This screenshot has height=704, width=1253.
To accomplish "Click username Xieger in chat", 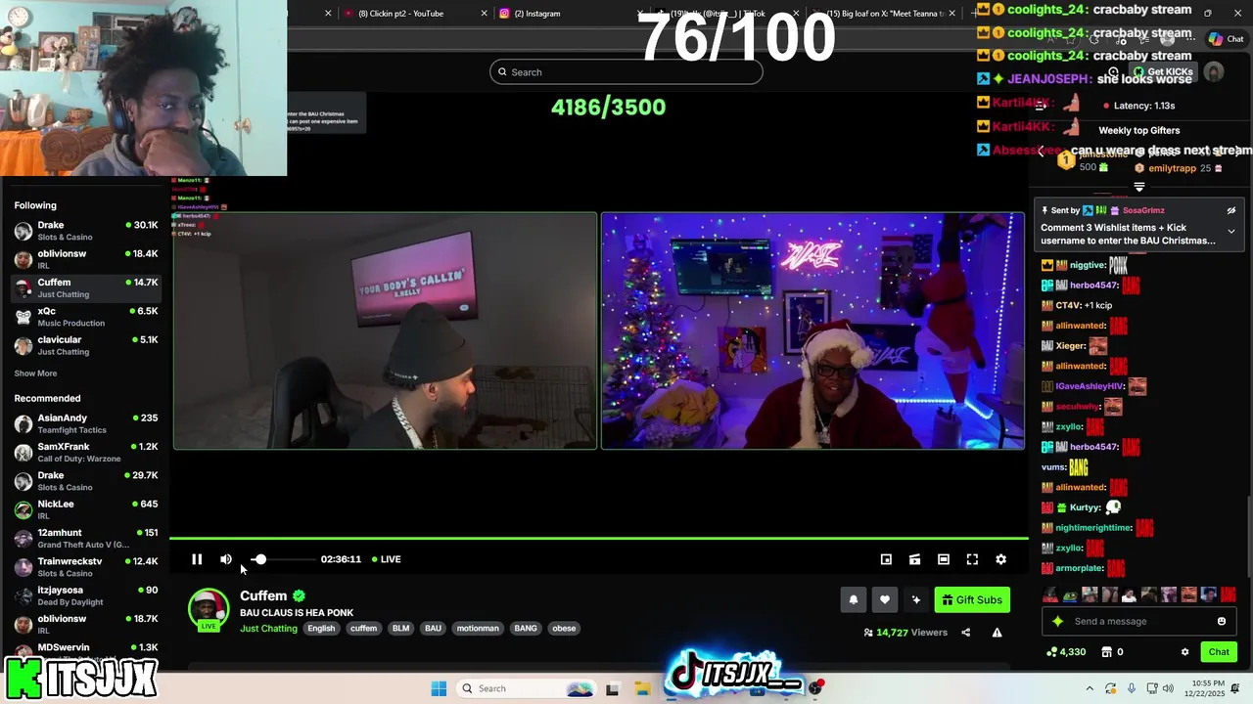I will (1070, 346).
